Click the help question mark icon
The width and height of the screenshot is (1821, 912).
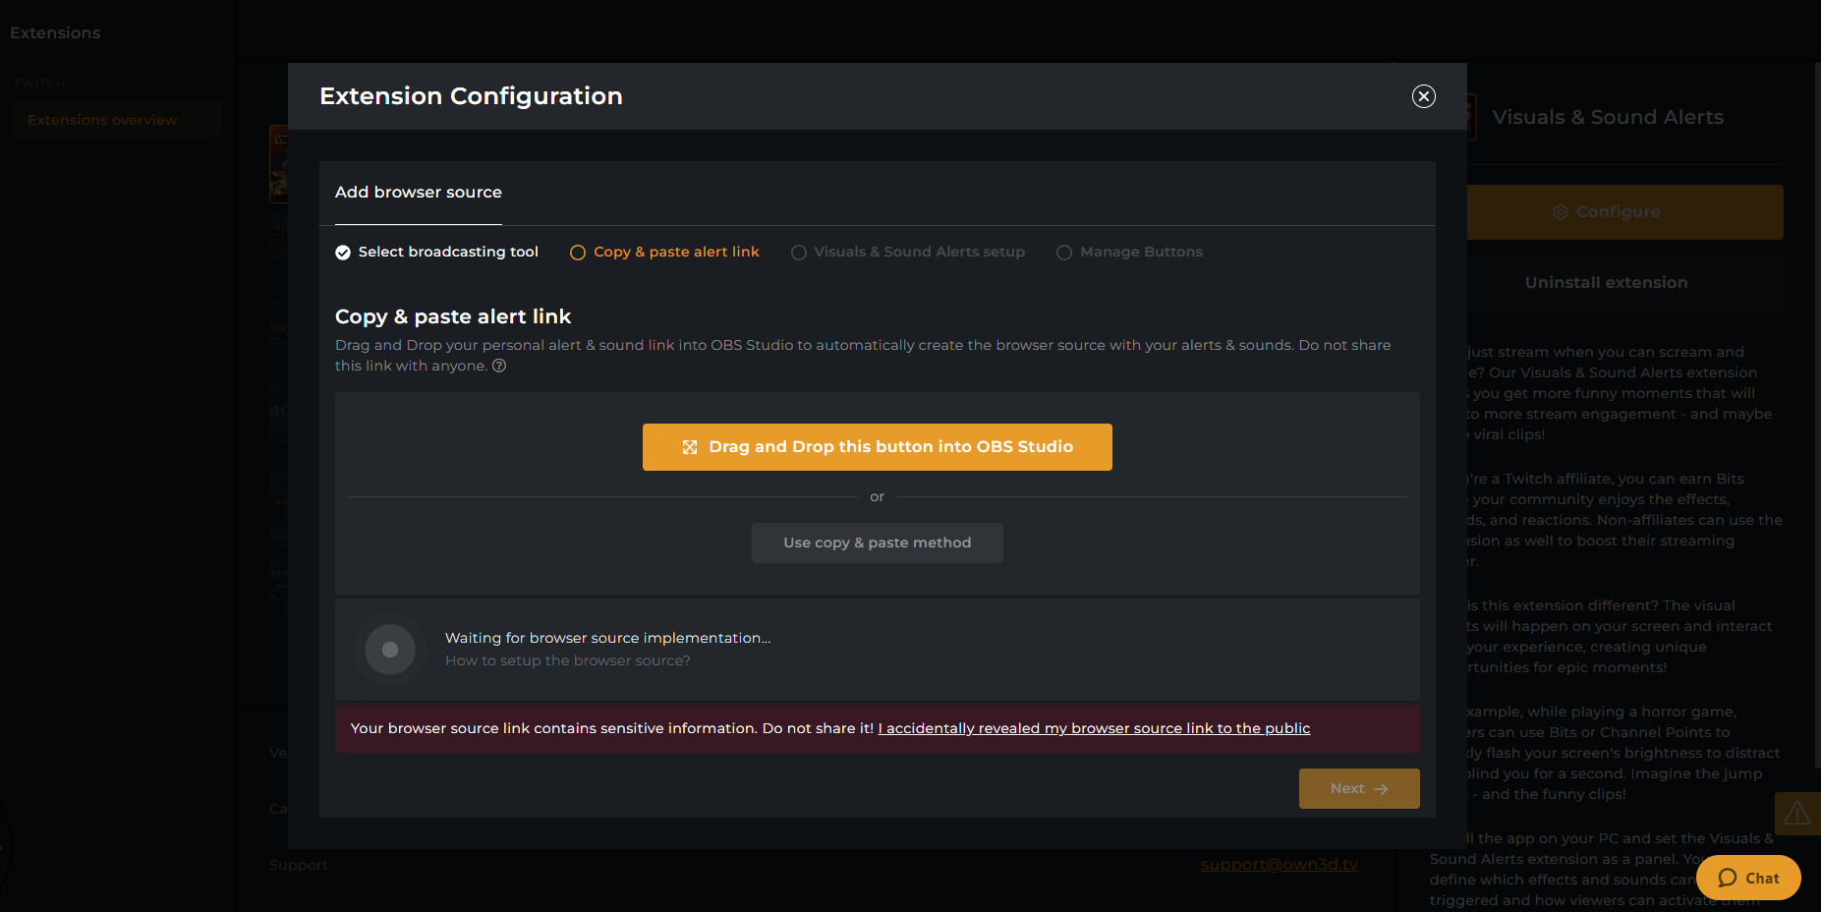499,366
